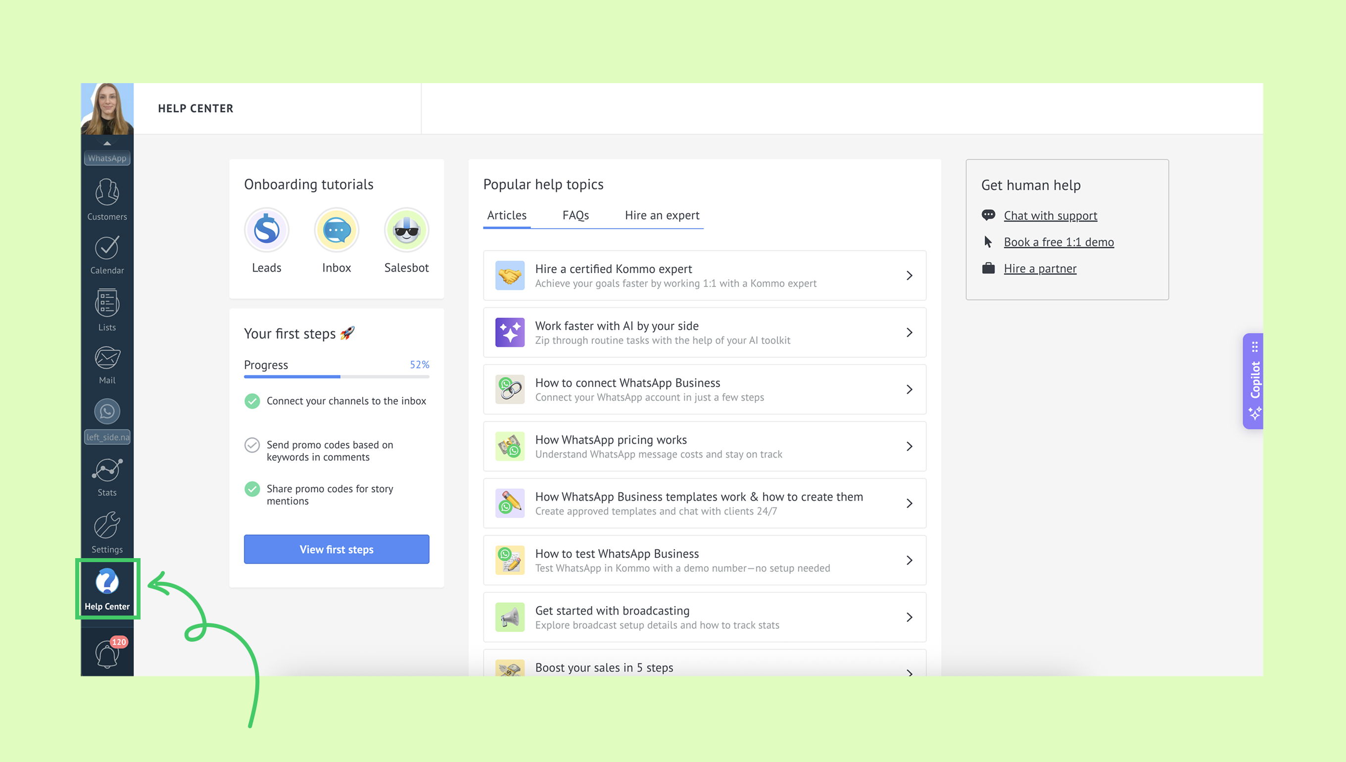1346x762 pixels.
Task: Switch to the FAQs tab
Action: pos(575,215)
